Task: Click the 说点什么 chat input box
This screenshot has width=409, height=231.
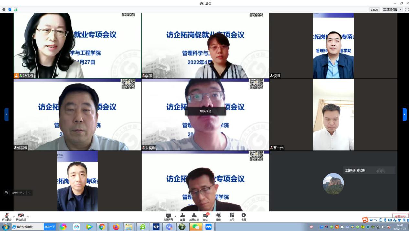Action: (18, 193)
